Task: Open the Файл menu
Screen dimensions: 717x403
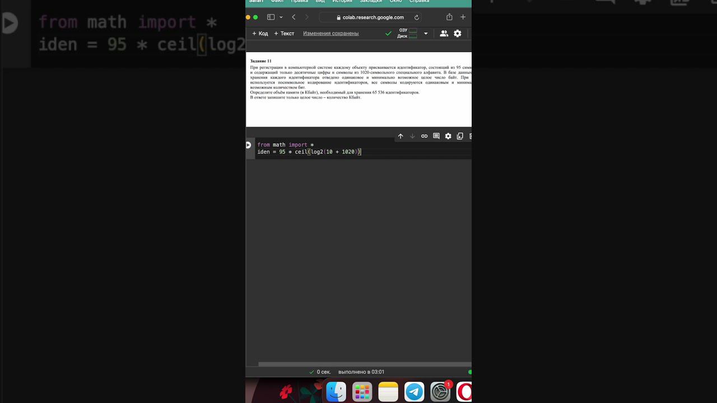Action: [277, 1]
